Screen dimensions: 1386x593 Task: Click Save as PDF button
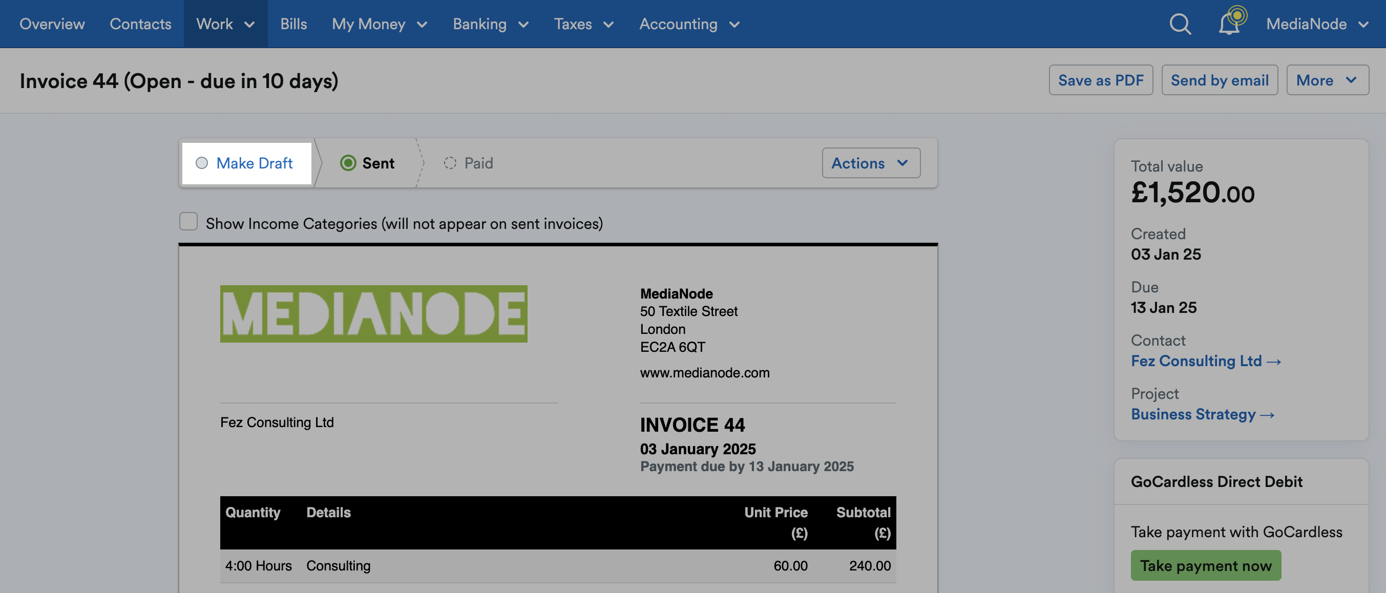pyautogui.click(x=1100, y=80)
